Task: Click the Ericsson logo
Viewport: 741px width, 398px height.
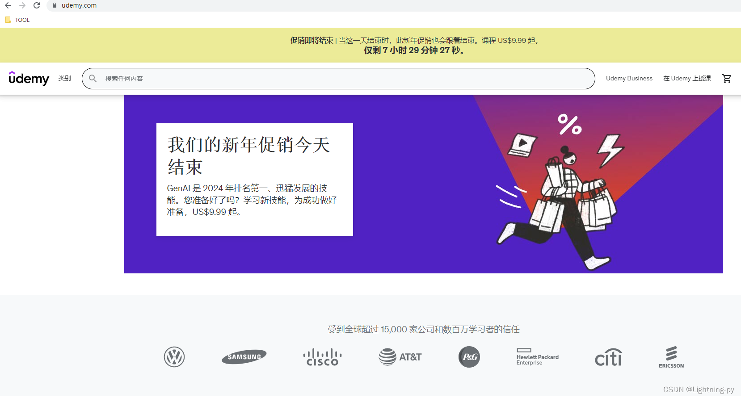Action: [671, 357]
